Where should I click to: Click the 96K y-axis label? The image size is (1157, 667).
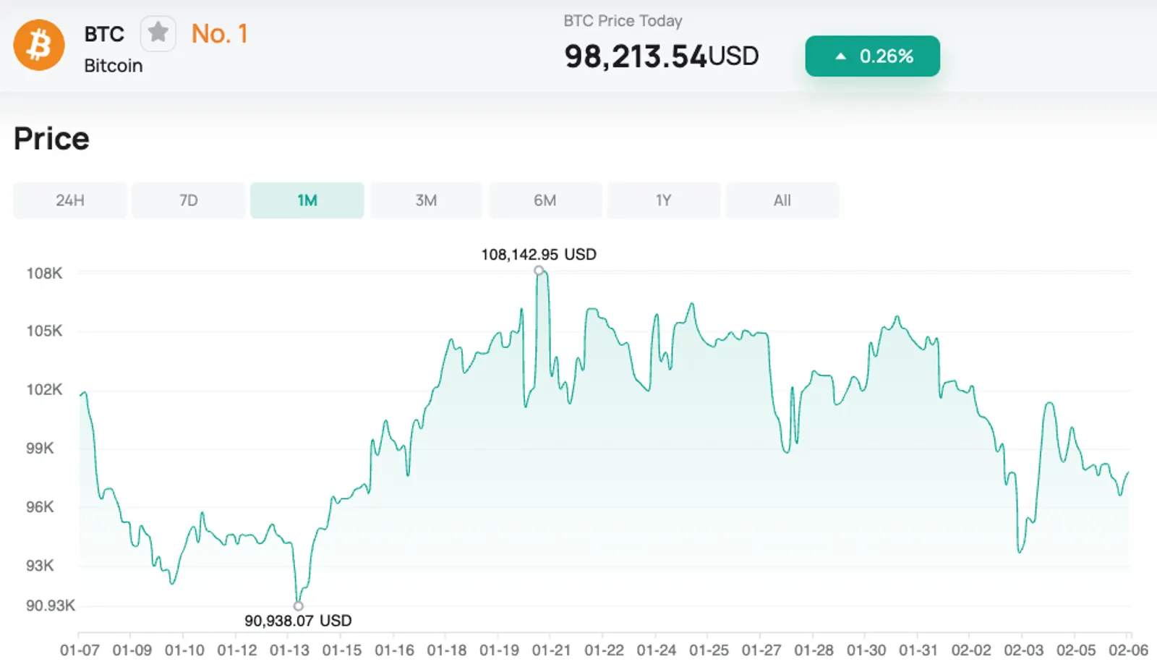[40, 507]
